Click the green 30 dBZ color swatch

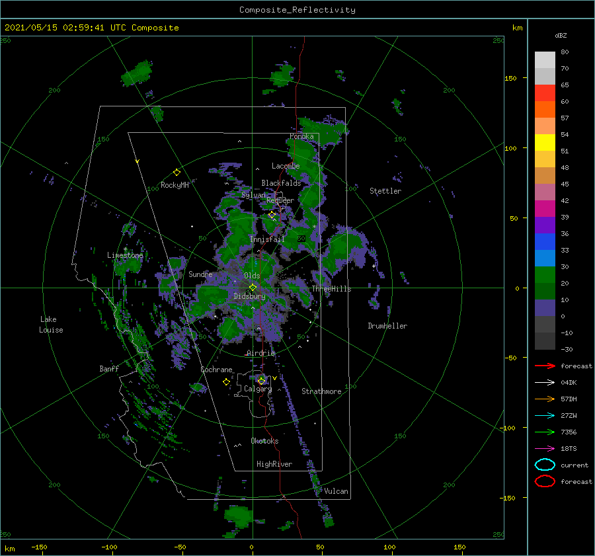pyautogui.click(x=545, y=275)
